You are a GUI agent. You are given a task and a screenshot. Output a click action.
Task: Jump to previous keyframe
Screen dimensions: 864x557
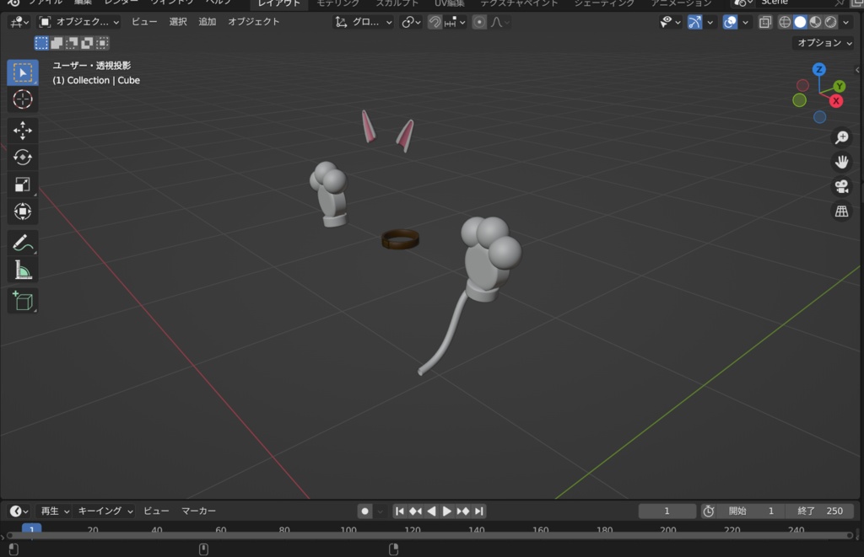point(415,511)
